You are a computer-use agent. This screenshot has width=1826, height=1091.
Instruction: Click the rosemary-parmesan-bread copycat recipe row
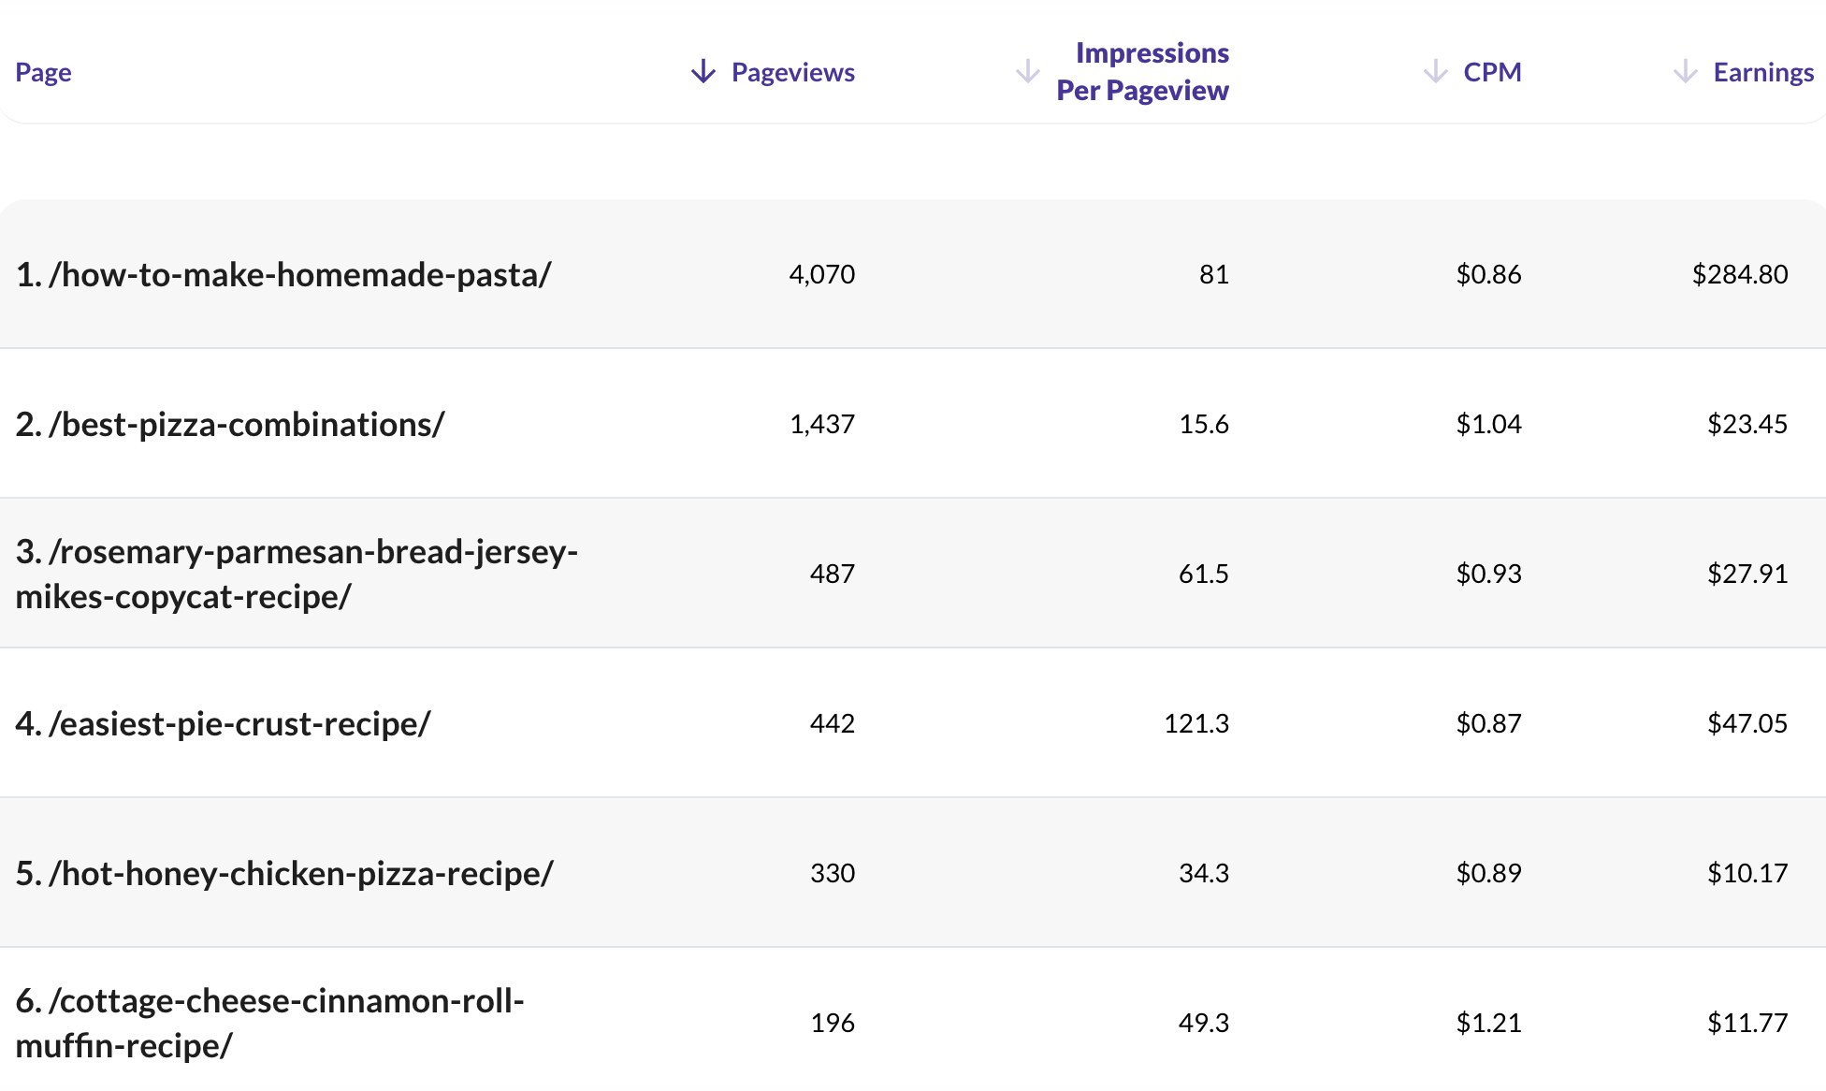point(297,574)
